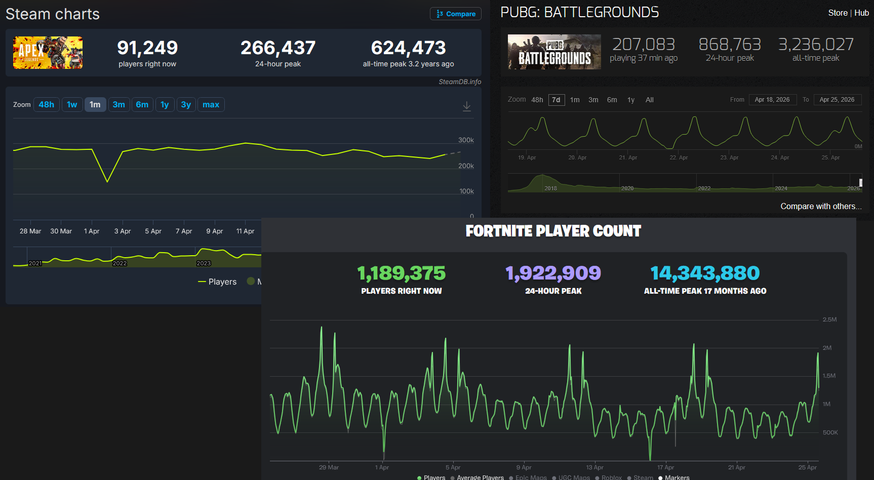Choose 6m zoom on the Apex chart
The height and width of the screenshot is (480, 874).
[x=142, y=105]
